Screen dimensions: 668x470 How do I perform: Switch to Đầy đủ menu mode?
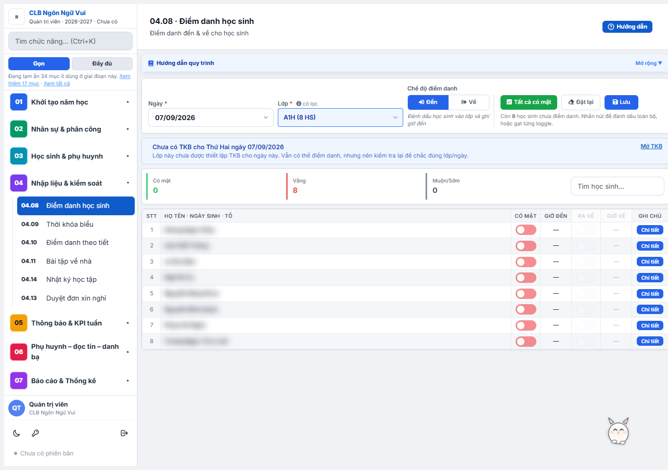[x=102, y=63]
